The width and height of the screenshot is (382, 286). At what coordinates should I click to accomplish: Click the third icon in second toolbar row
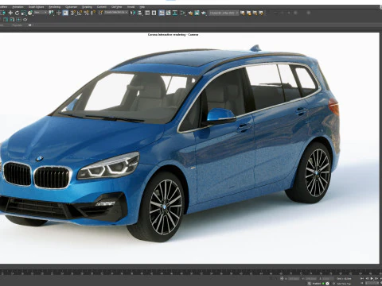point(18,20)
